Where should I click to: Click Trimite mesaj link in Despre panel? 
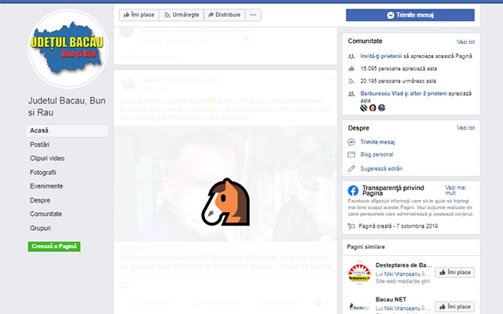point(377,142)
